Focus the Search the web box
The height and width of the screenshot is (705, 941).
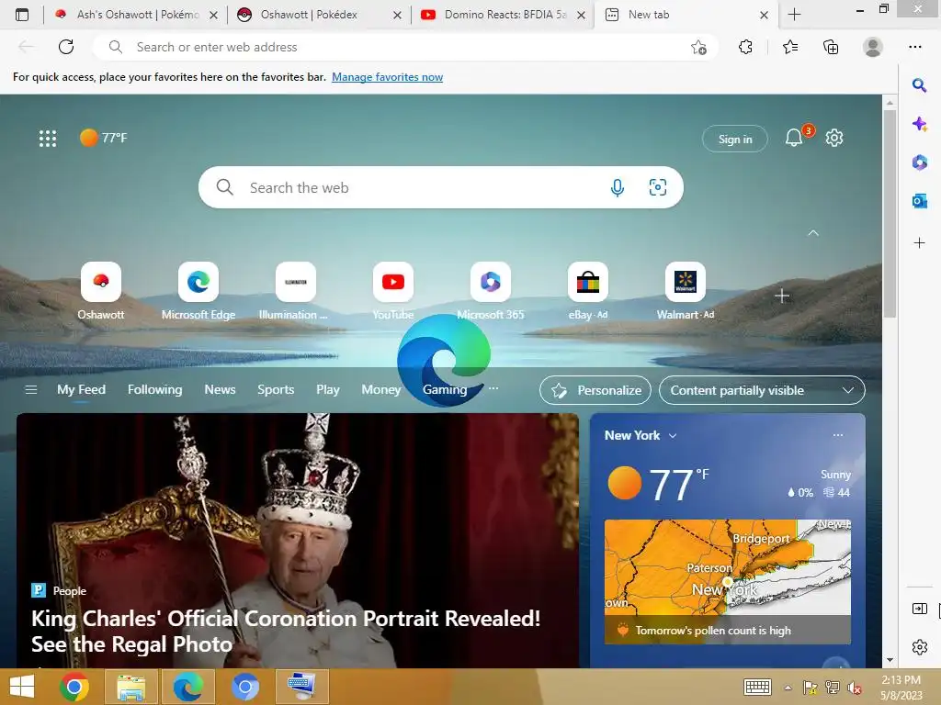click(441, 187)
